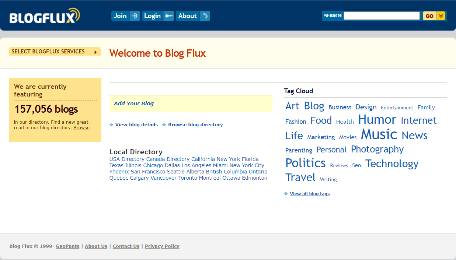Open USA Directory link
This screenshot has height=260, width=456.
127,159
